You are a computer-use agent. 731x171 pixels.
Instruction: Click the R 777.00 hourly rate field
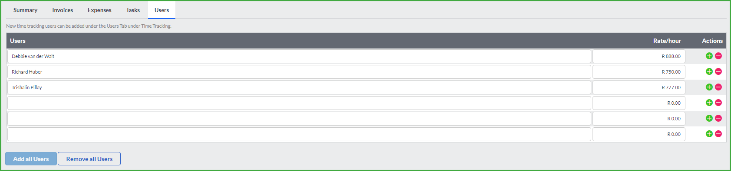point(639,87)
